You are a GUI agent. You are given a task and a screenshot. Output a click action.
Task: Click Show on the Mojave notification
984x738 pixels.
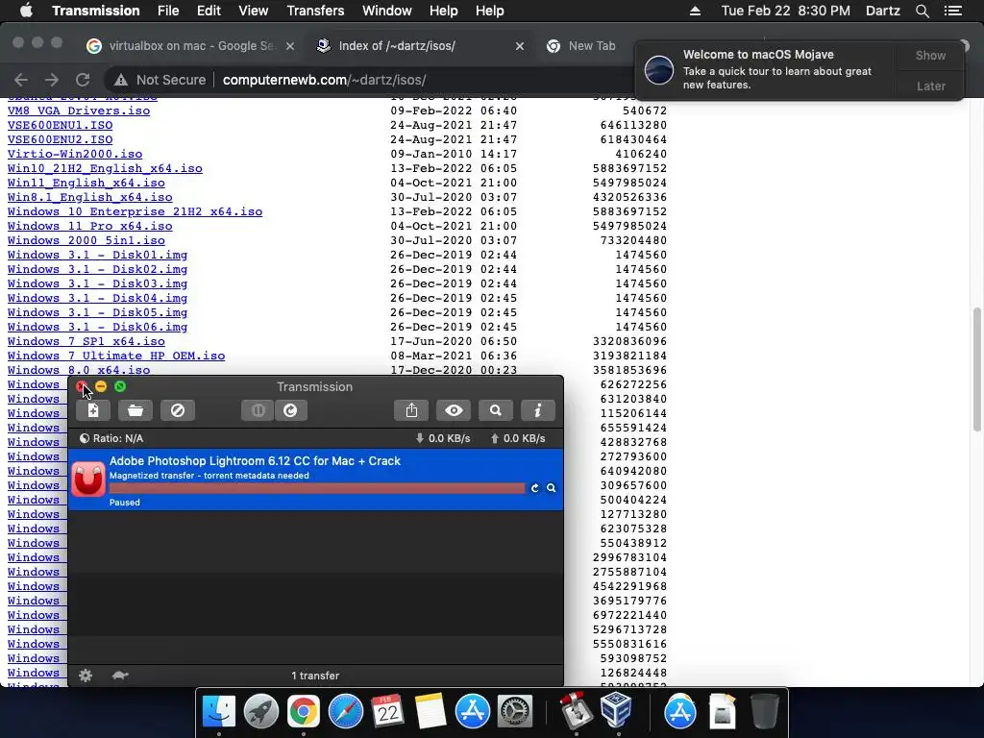pyautogui.click(x=930, y=55)
